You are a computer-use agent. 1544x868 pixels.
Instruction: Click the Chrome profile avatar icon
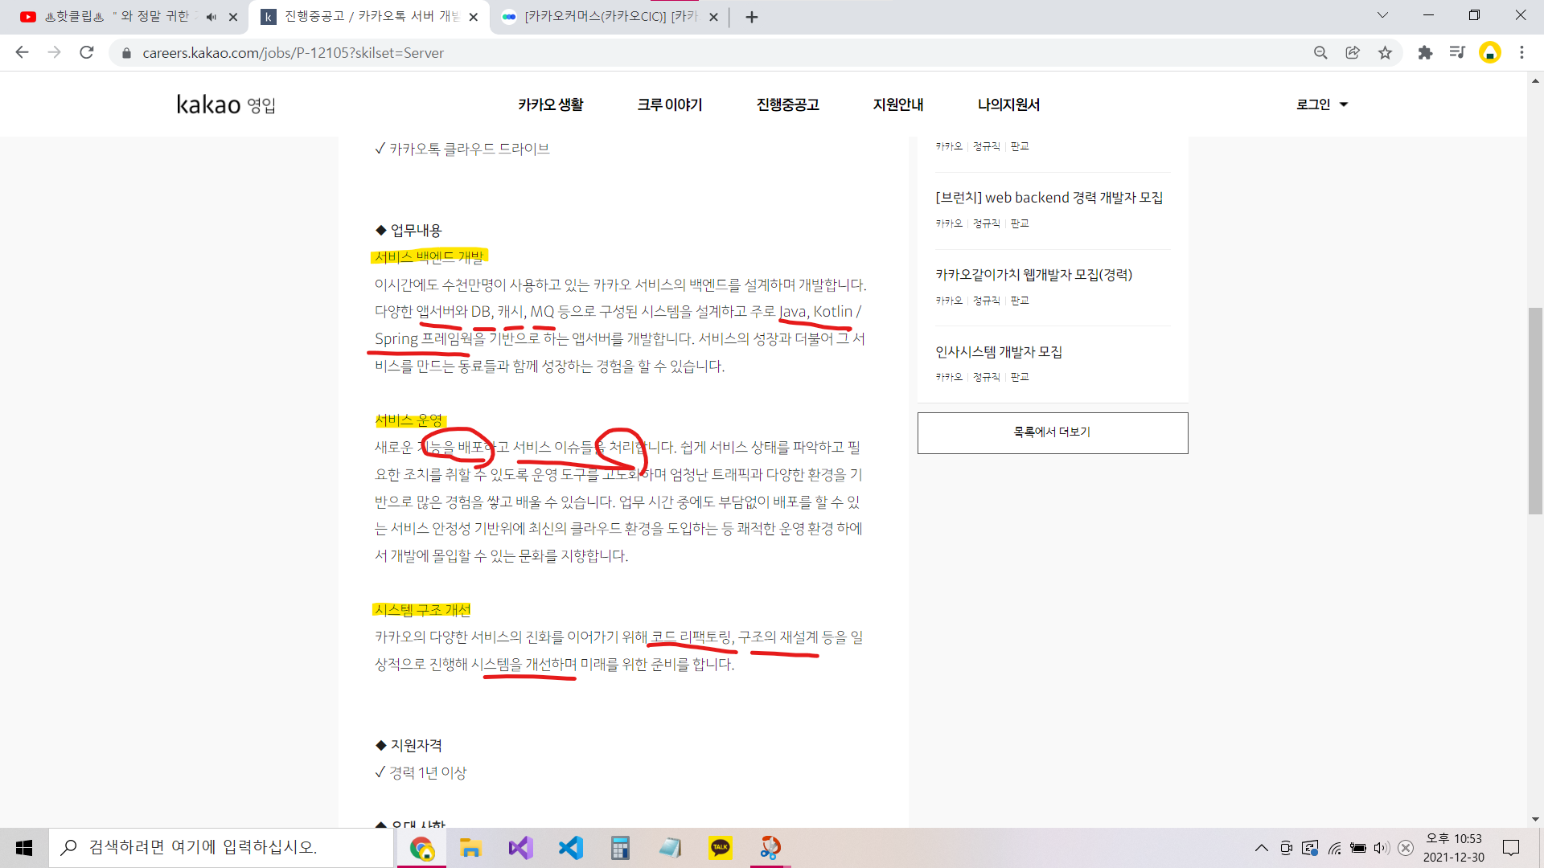point(1489,53)
